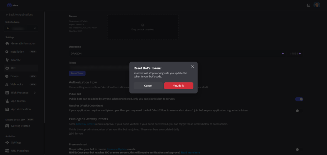
Task: Click the sparkle icon beside #9858
Action: [x=300, y=54]
